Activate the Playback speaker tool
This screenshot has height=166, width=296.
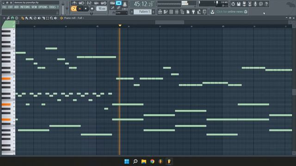click(x=55, y=18)
